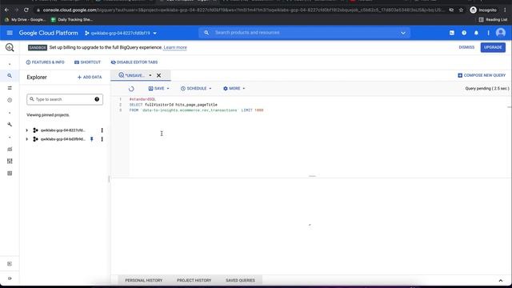Screen dimensions: 512x288
Task: Open data transfers icon in sidebar
Action: [10, 88]
